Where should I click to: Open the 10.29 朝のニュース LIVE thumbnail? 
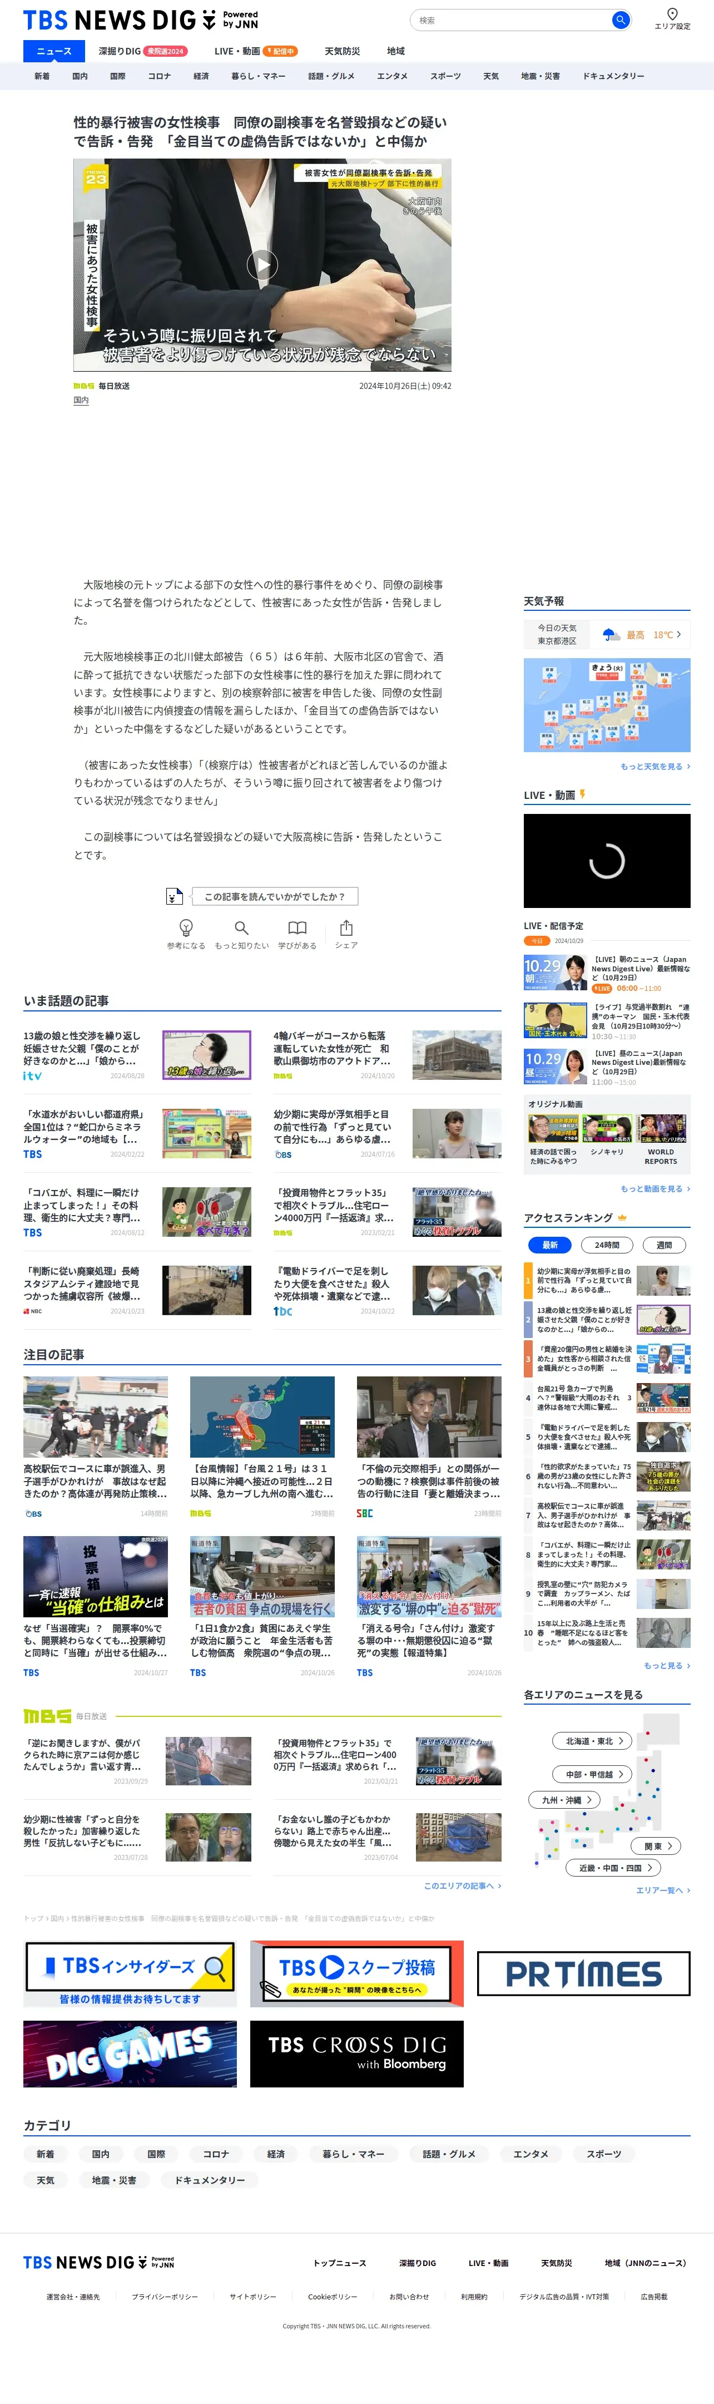(556, 973)
